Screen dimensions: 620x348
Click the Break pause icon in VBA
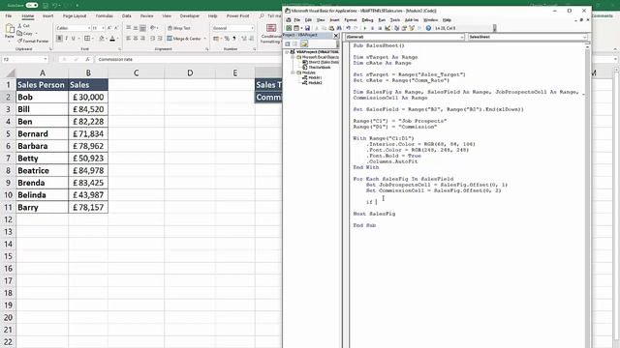pos(372,28)
